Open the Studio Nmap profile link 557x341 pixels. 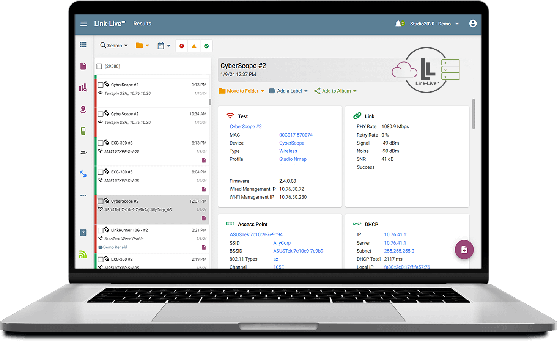coord(293,159)
